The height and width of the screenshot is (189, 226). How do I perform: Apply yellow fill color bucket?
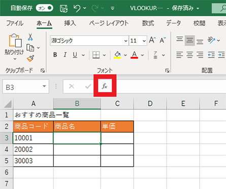[117, 55]
